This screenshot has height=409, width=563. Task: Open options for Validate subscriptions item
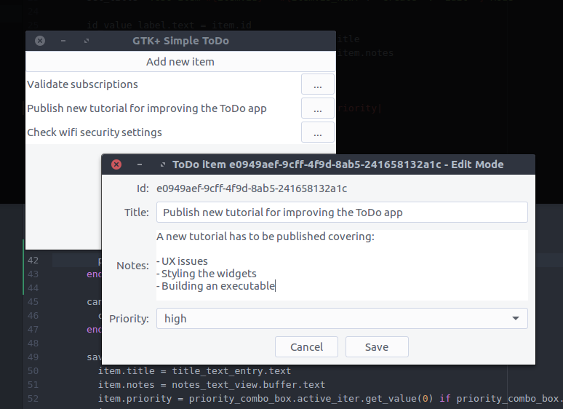click(x=317, y=85)
